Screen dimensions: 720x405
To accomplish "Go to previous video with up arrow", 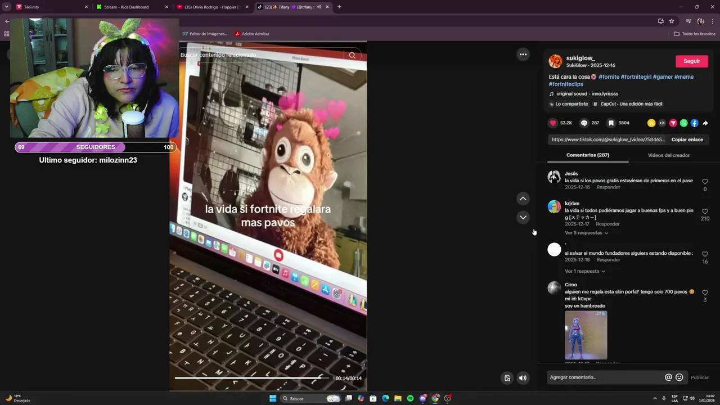I will [x=523, y=199].
